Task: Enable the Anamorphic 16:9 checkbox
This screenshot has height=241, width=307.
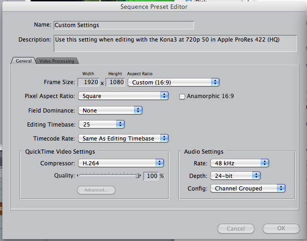Action: tap(182, 97)
